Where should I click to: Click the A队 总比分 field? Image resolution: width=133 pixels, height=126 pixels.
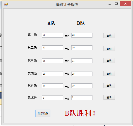(53, 98)
